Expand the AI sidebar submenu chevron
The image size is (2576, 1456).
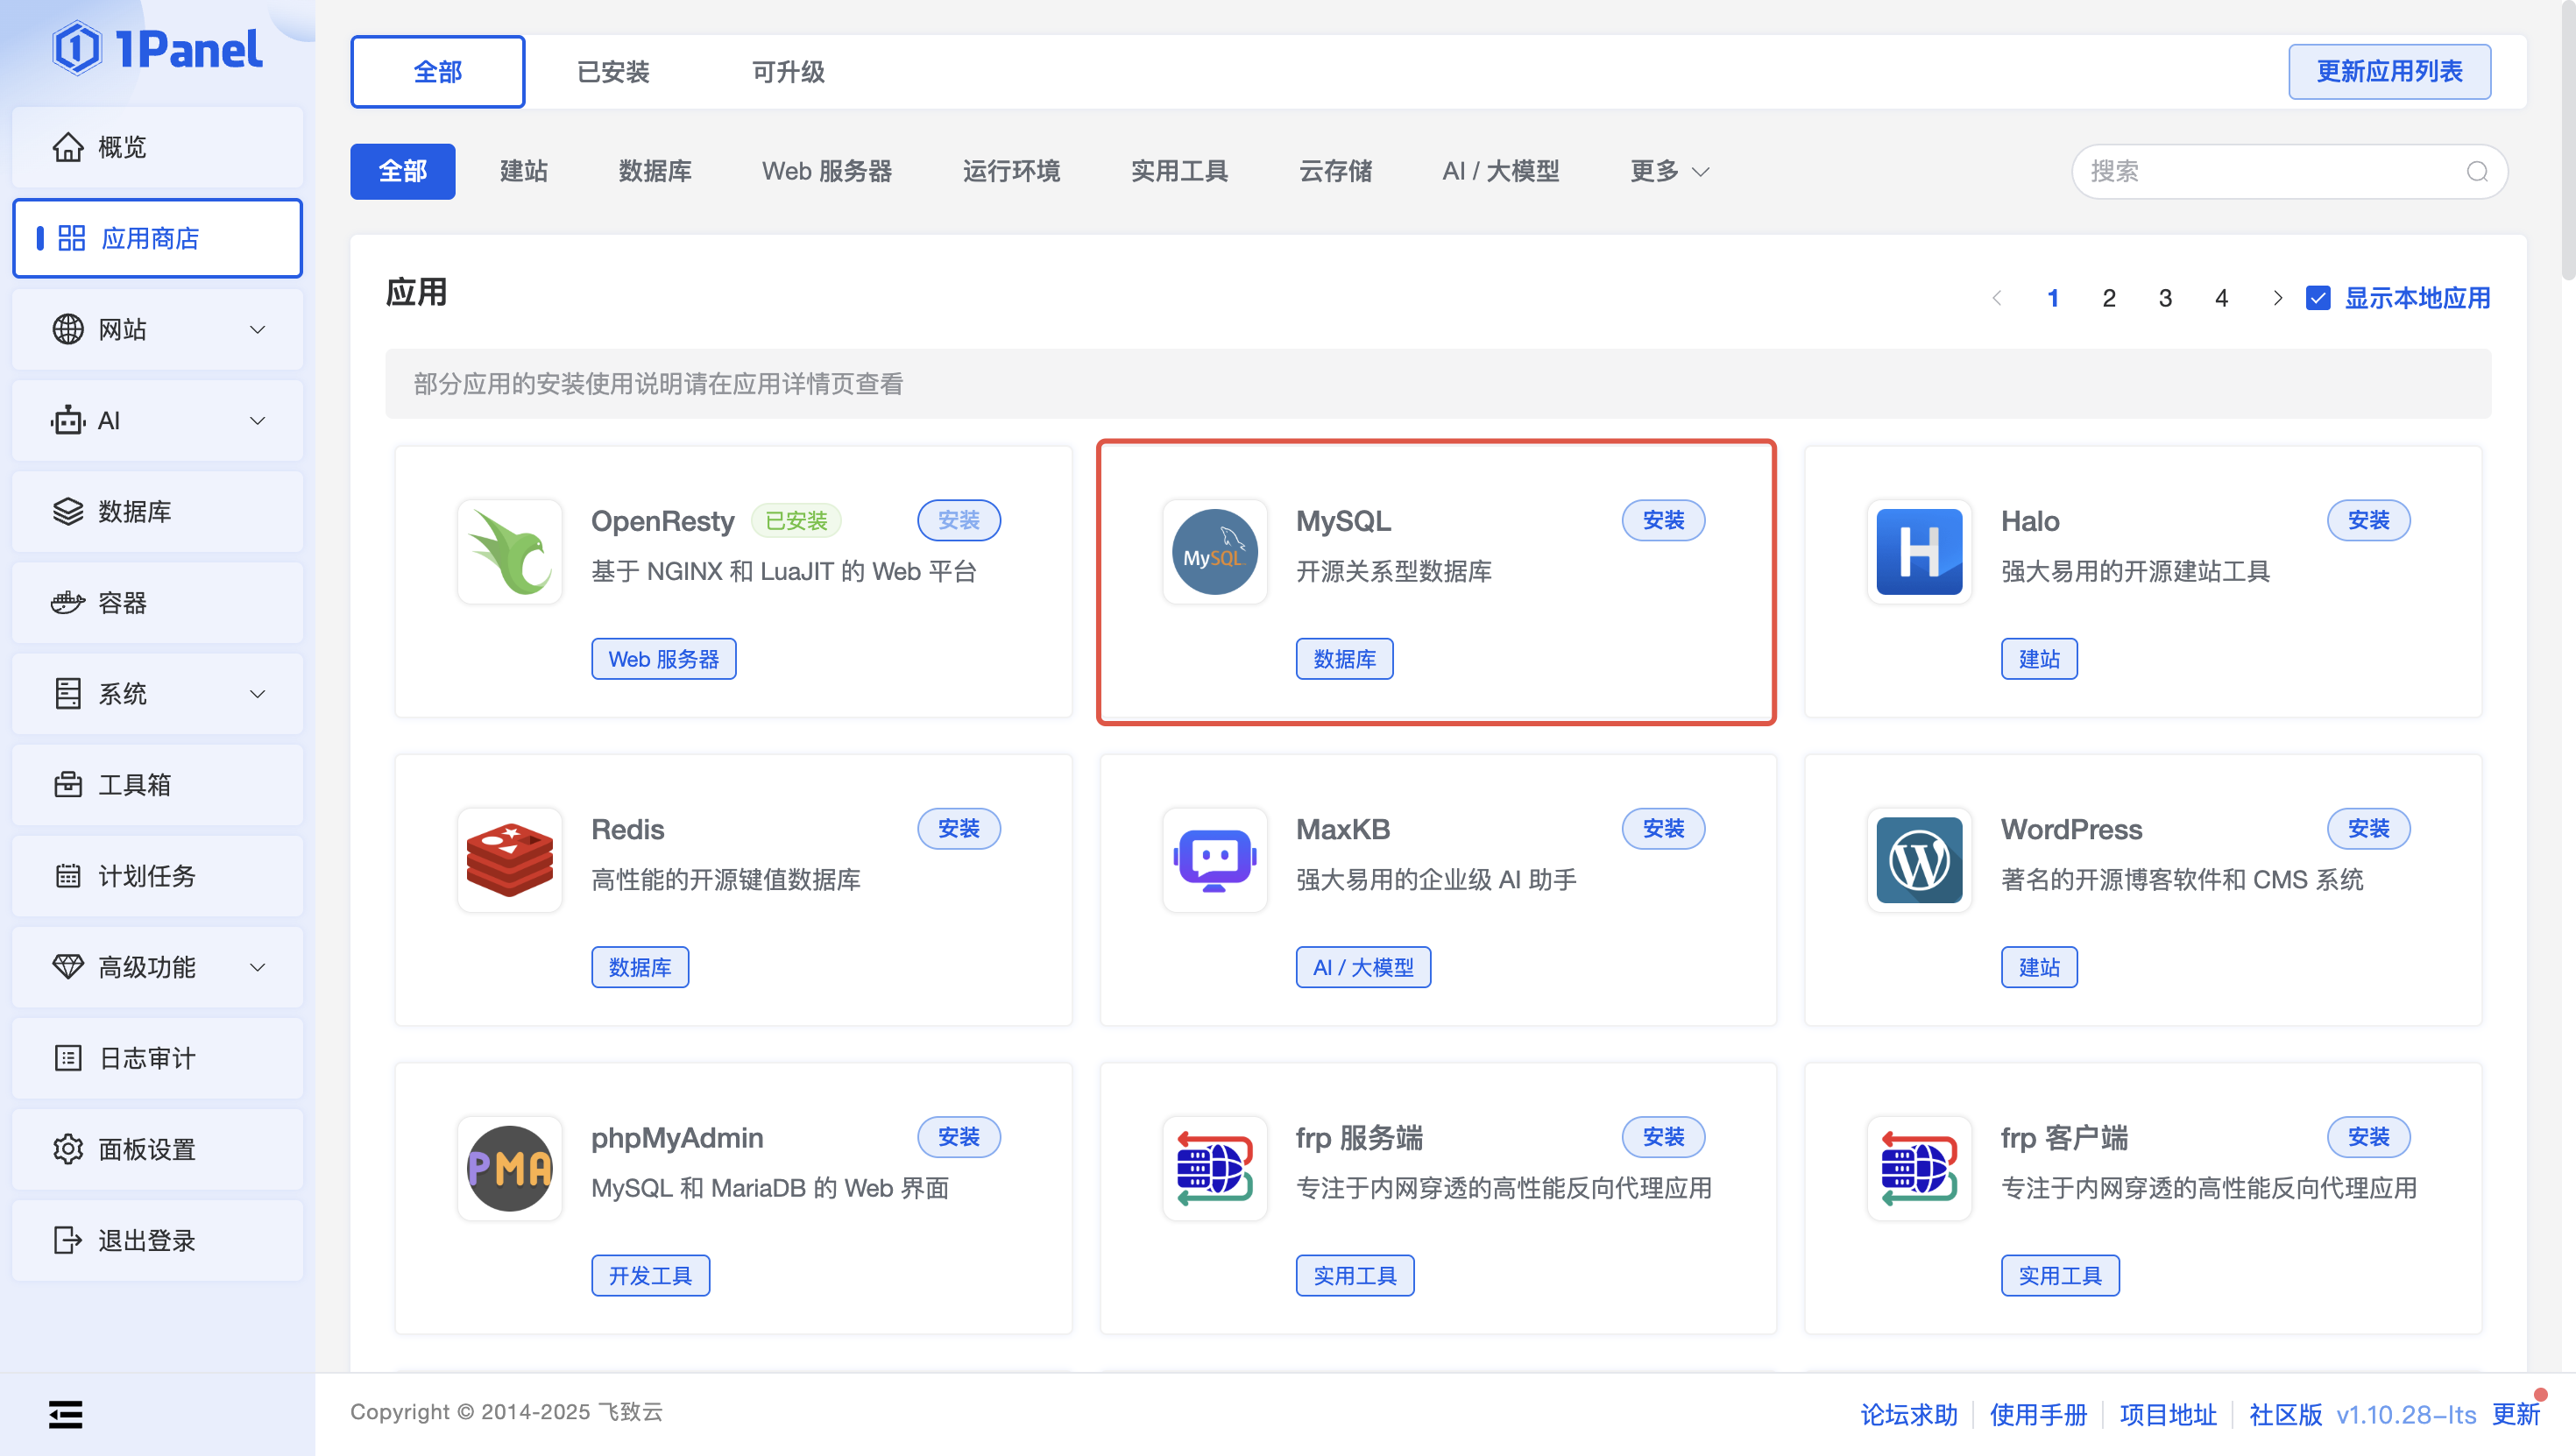257,420
